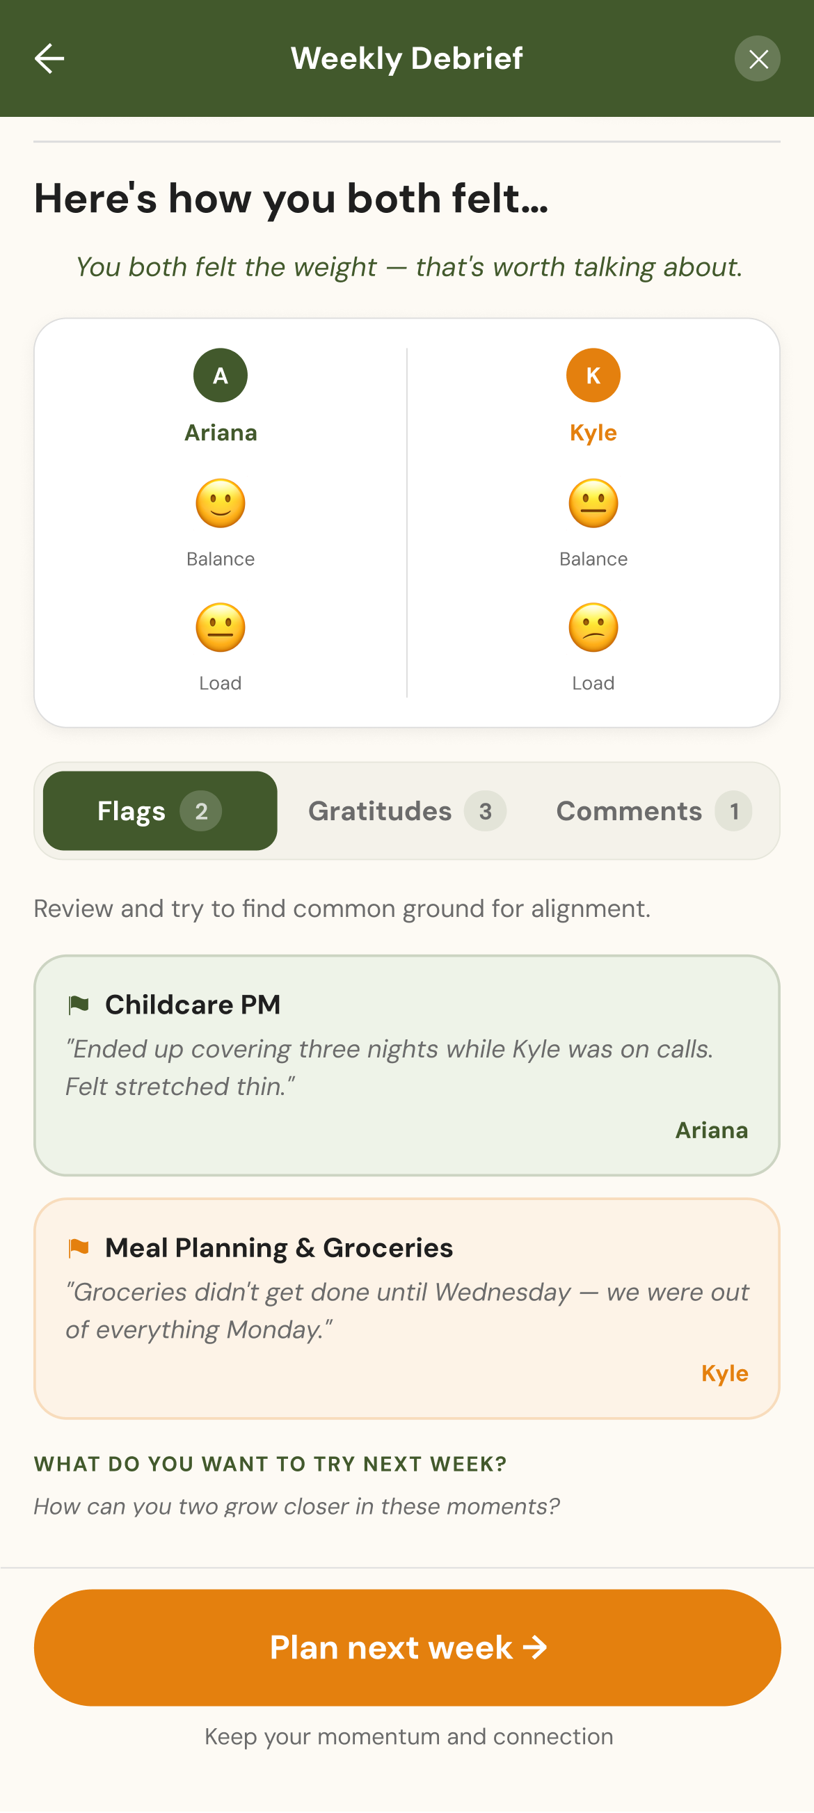Tap Ariana's Load neutral emoji
The width and height of the screenshot is (814, 1813).
221,627
